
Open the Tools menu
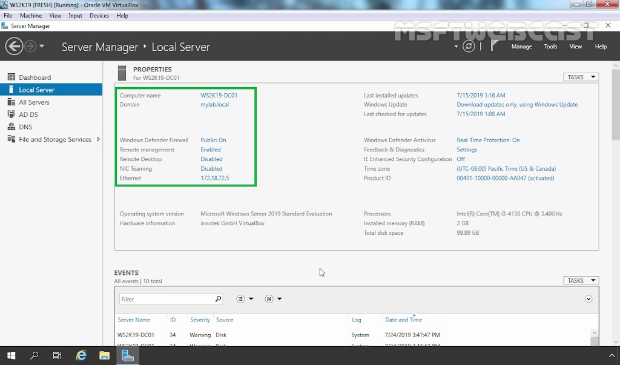coord(550,46)
